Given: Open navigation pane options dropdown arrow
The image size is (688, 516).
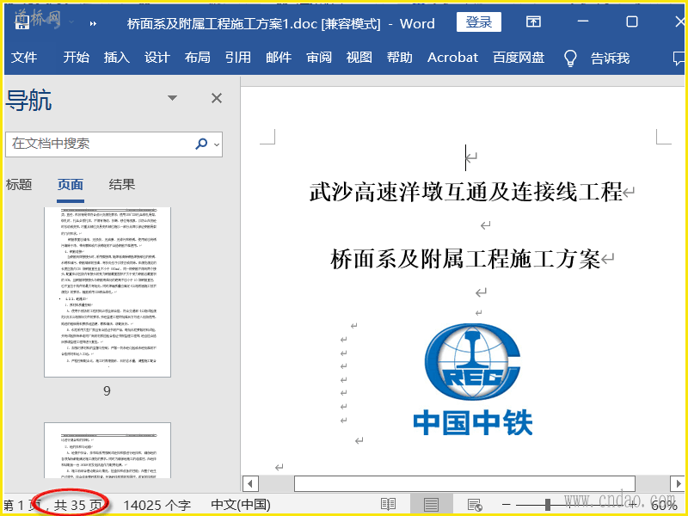Looking at the screenshot, I should (173, 98).
